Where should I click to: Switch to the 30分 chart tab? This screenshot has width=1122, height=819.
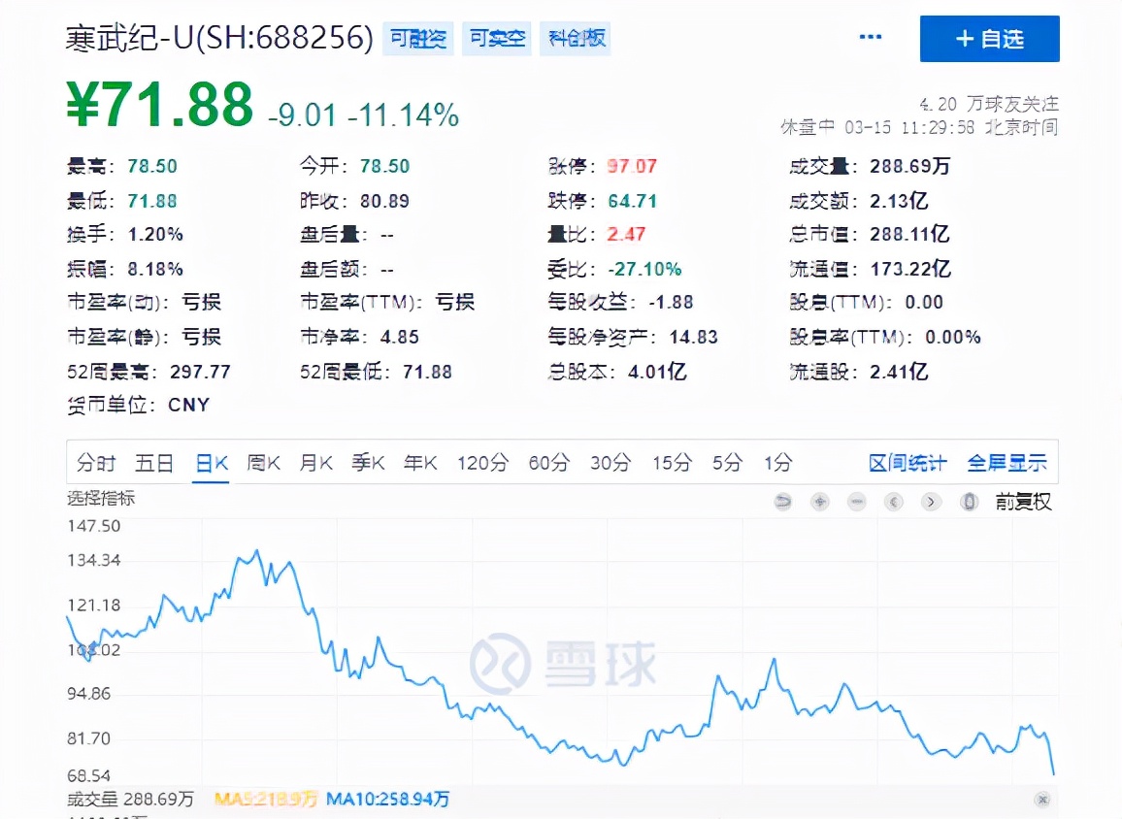(610, 463)
